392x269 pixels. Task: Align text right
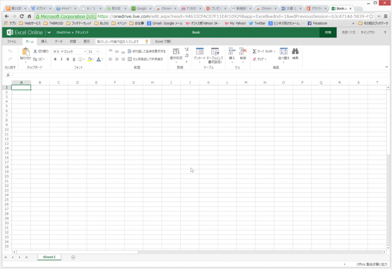[123, 59]
